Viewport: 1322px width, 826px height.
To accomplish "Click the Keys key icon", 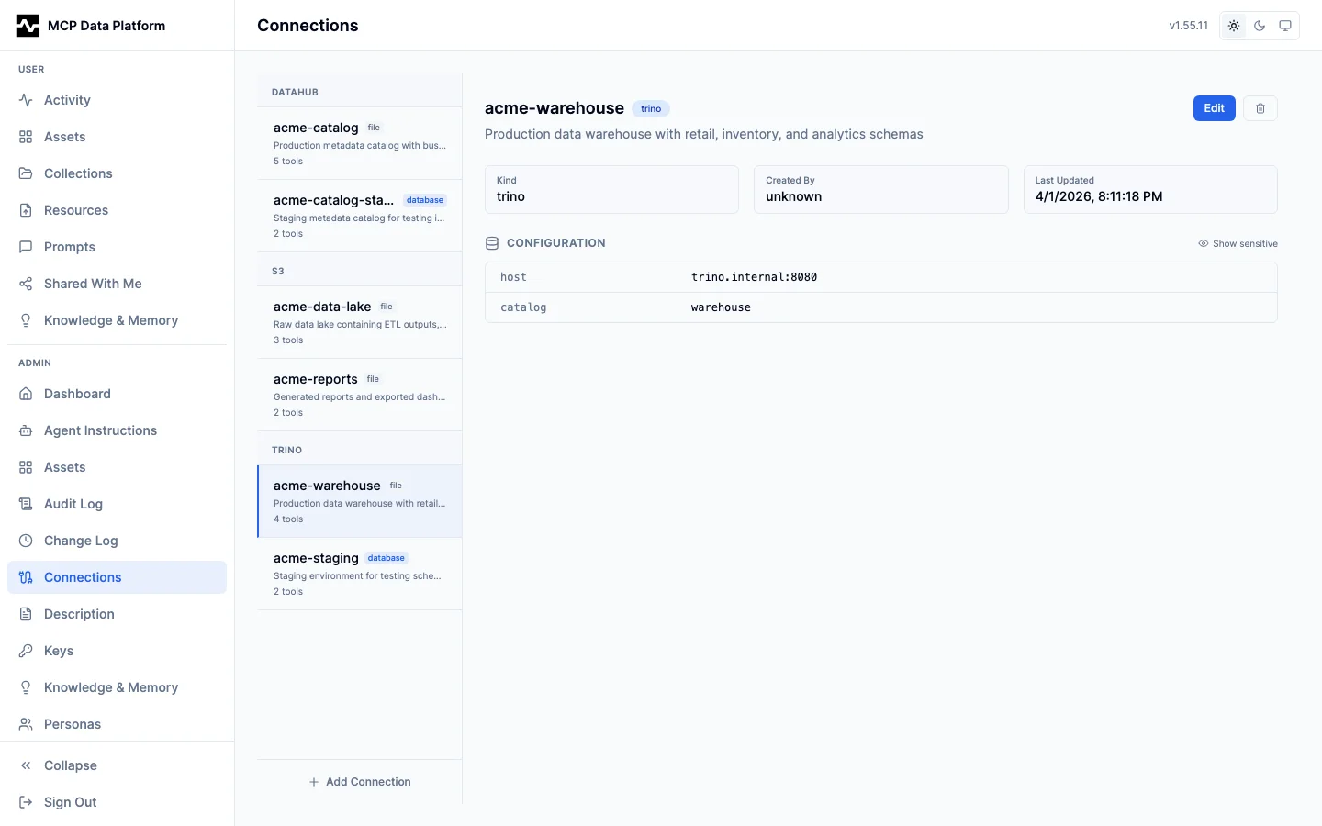I will point(26,651).
